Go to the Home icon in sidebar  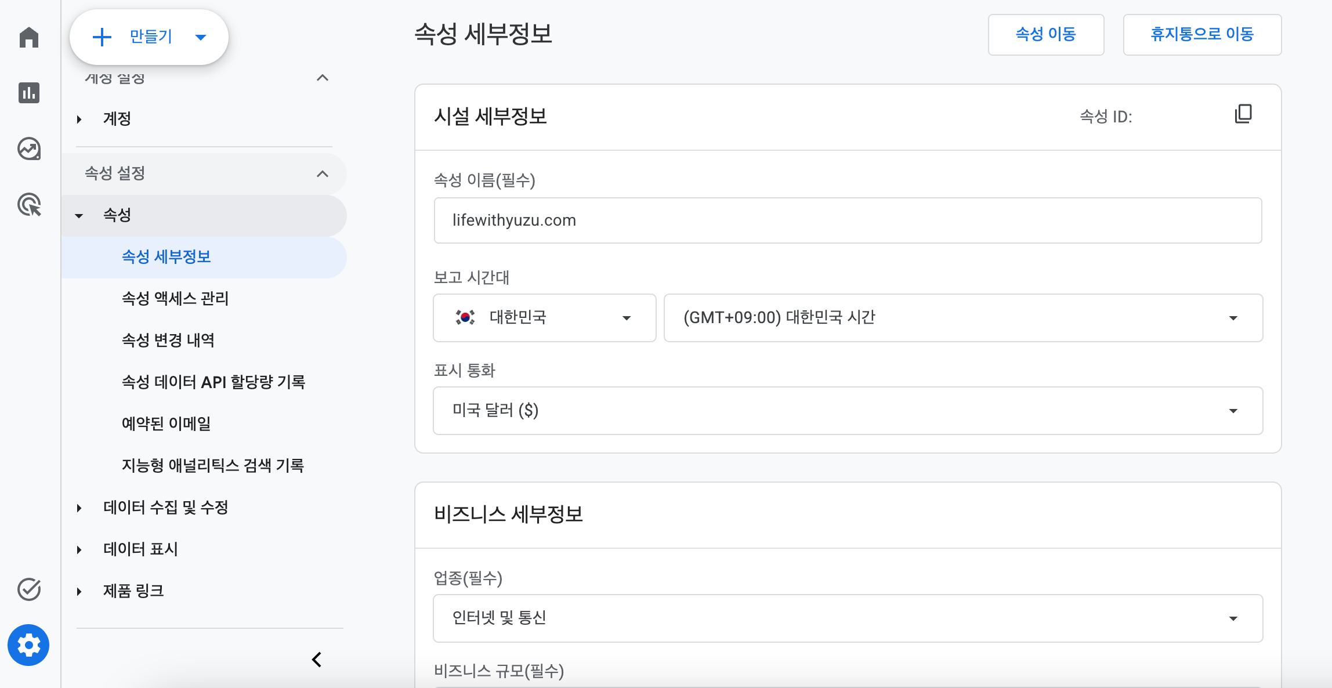[x=29, y=37]
